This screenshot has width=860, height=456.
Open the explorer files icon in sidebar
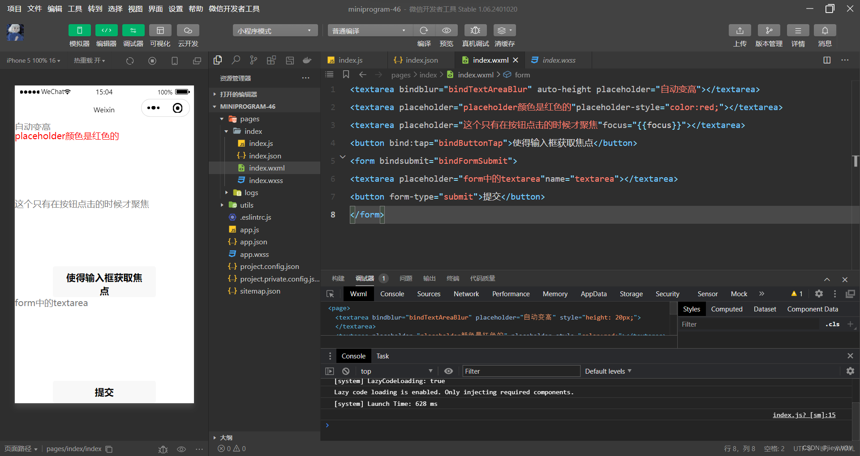[x=218, y=60]
